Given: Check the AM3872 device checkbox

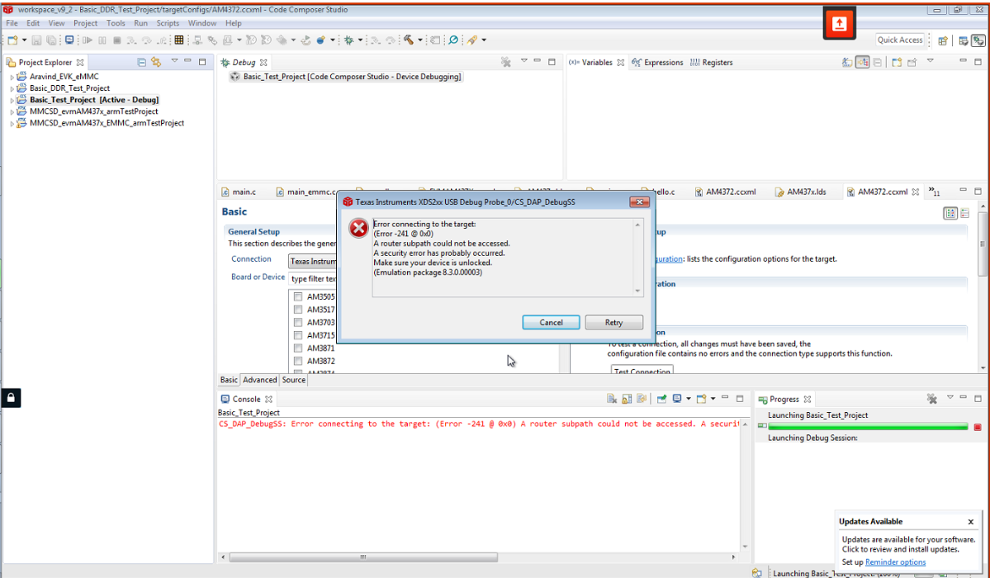Looking at the screenshot, I should (297, 362).
